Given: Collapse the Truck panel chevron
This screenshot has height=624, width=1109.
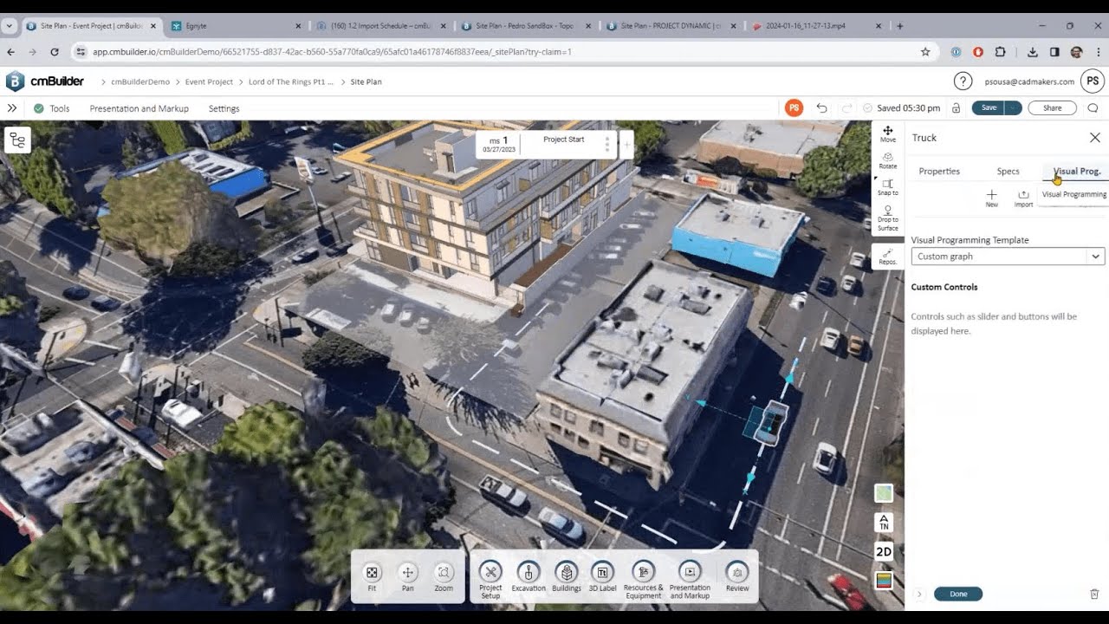Looking at the screenshot, I should (919, 594).
